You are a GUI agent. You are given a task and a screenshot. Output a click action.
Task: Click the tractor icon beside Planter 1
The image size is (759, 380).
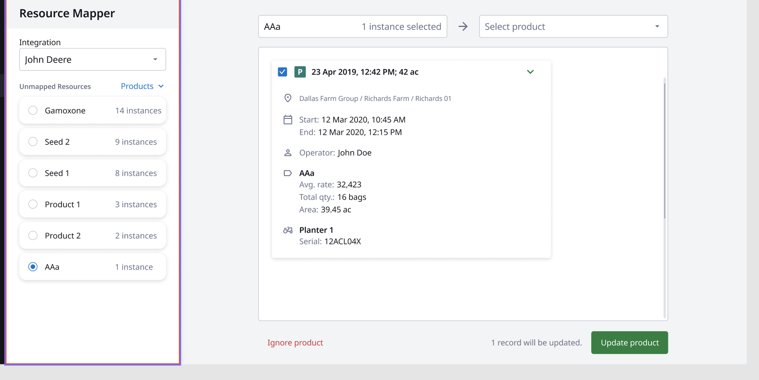pos(288,230)
